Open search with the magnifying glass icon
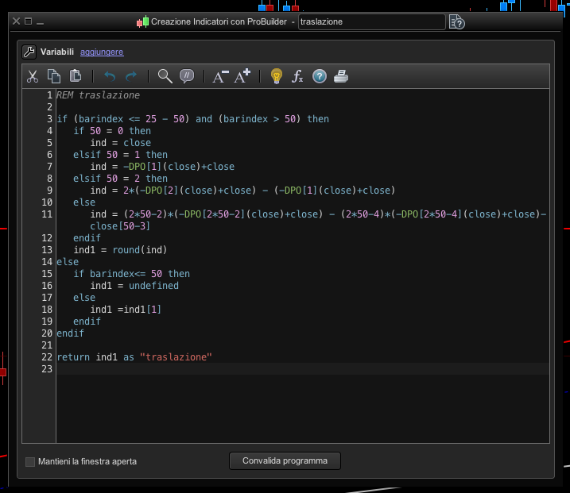Image resolution: width=570 pixels, height=493 pixels. coord(165,76)
